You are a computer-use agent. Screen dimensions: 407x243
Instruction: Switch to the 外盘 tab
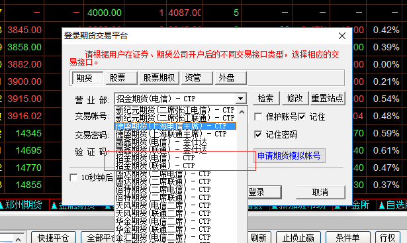click(231, 78)
